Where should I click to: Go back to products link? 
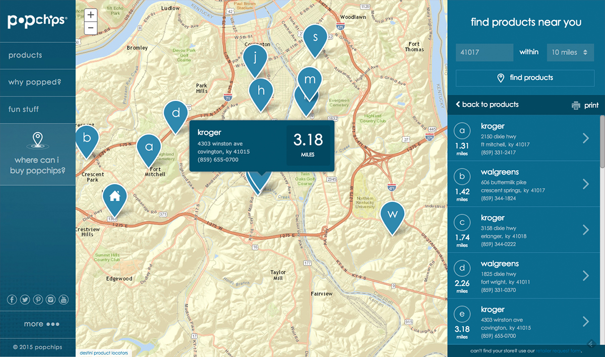(487, 105)
